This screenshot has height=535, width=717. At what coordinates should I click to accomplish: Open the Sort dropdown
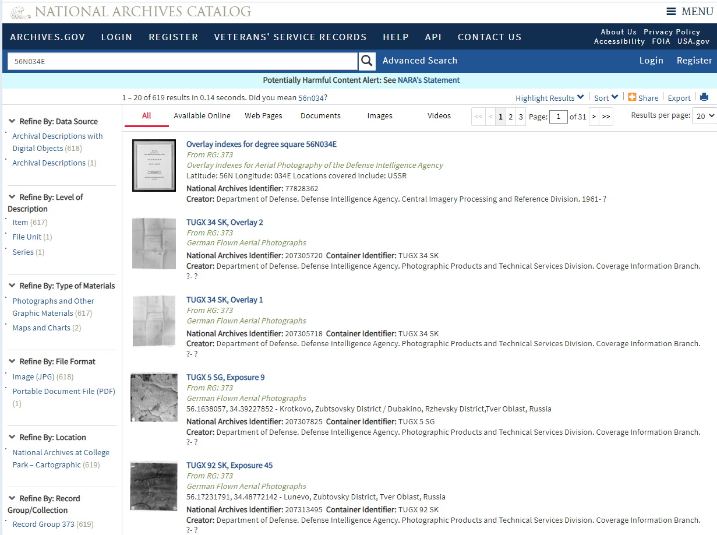[x=606, y=98]
